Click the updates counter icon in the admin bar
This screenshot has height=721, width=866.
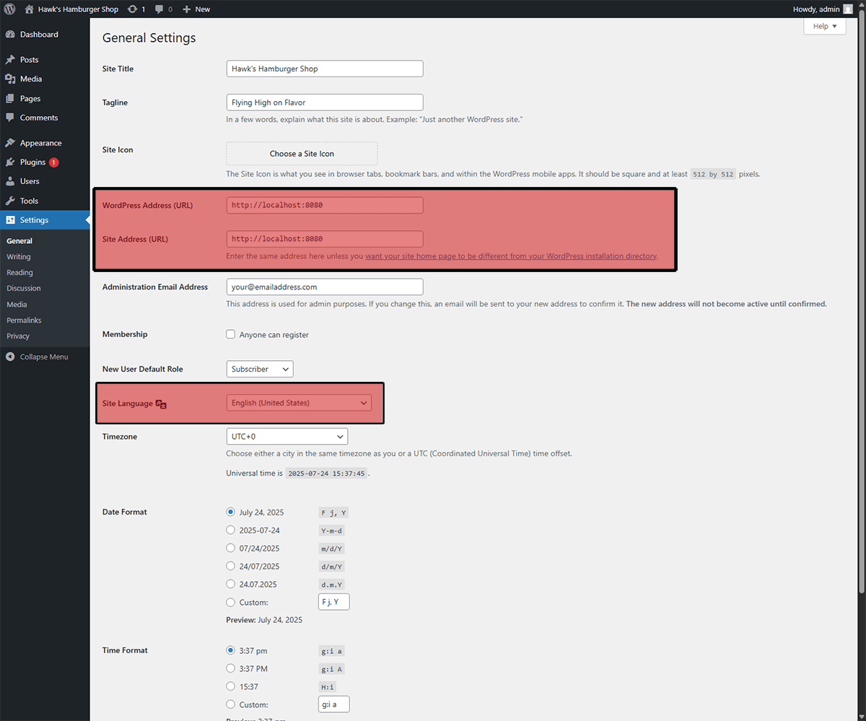click(133, 9)
